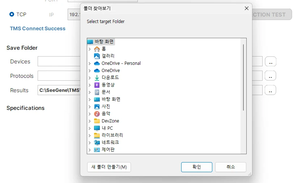
Task: Browse for Protocols folder using .. button
Action: pos(271,76)
